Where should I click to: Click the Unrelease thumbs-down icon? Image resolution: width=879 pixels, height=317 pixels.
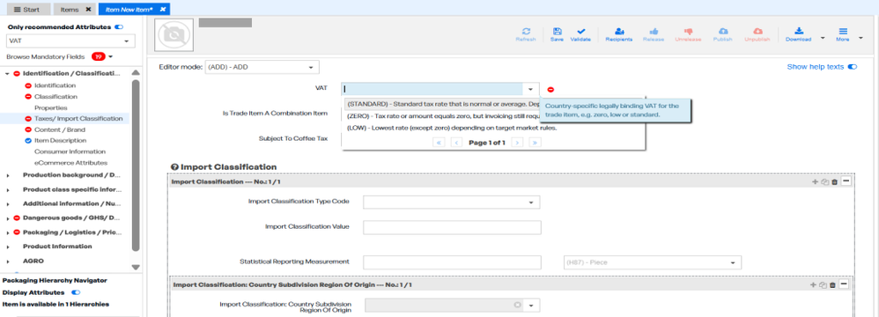[688, 32]
